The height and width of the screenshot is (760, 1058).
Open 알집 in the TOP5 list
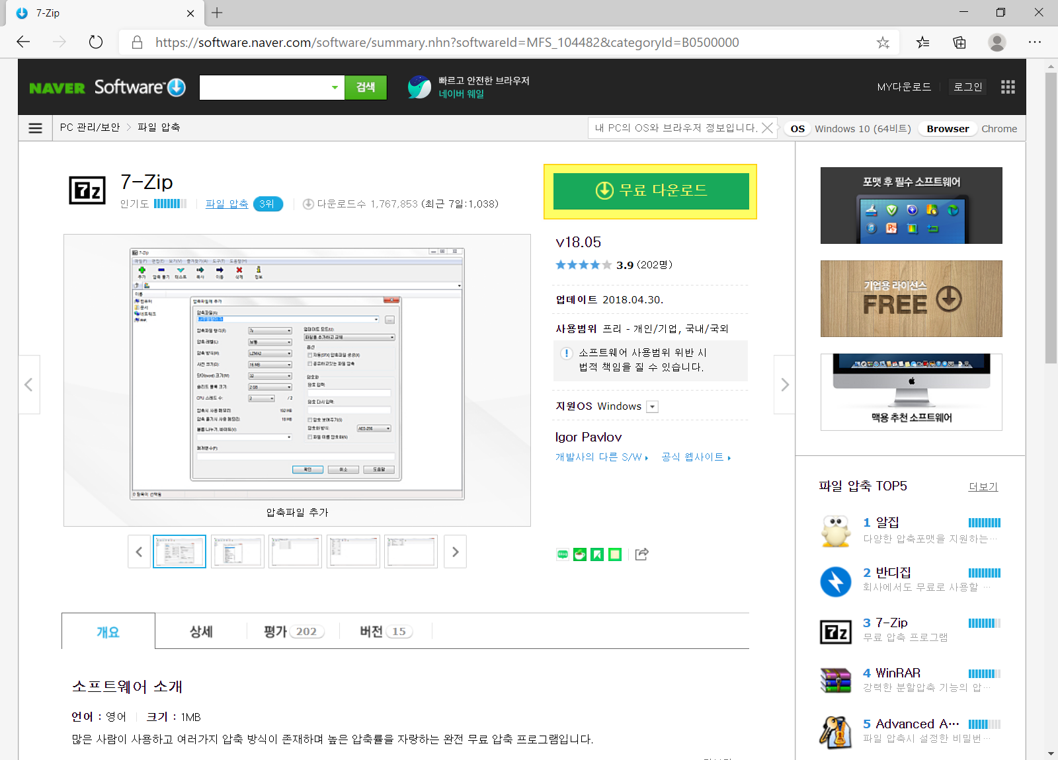point(887,523)
